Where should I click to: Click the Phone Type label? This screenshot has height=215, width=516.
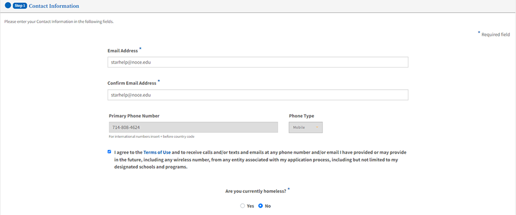301,116
